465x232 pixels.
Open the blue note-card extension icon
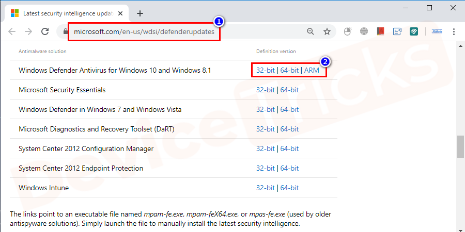397,31
